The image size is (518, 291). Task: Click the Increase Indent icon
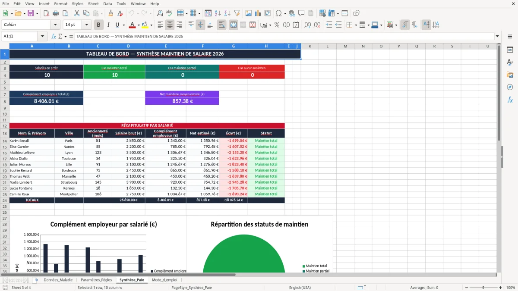(x=329, y=25)
